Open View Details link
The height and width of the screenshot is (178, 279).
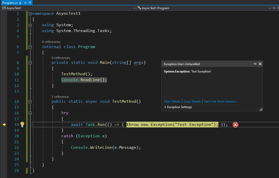coord(172,101)
